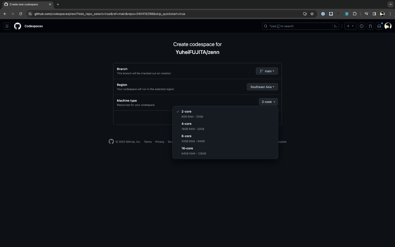
Task: Close the Create new codespace tab
Action: click(x=50, y=4)
